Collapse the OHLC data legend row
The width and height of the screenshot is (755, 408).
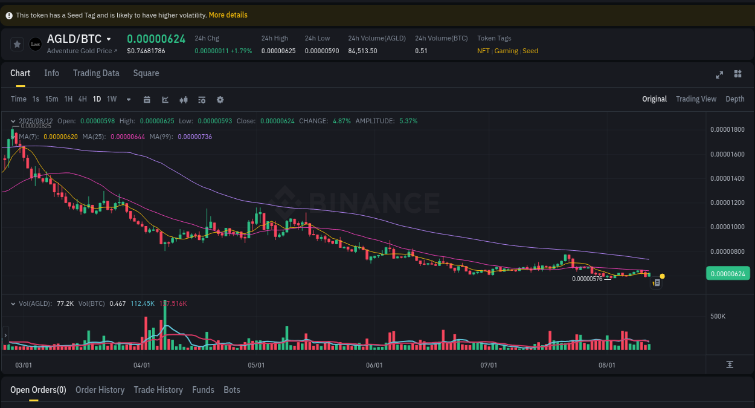coord(13,120)
